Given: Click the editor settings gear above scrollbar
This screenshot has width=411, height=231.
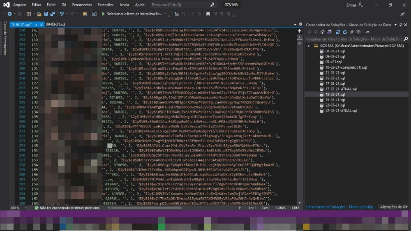Looking at the screenshot, I should (x=300, y=24).
